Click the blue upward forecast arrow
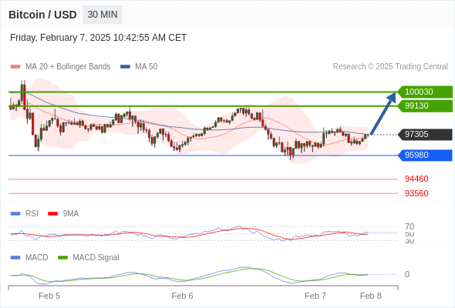455x308 pixels. pyautogui.click(x=383, y=113)
